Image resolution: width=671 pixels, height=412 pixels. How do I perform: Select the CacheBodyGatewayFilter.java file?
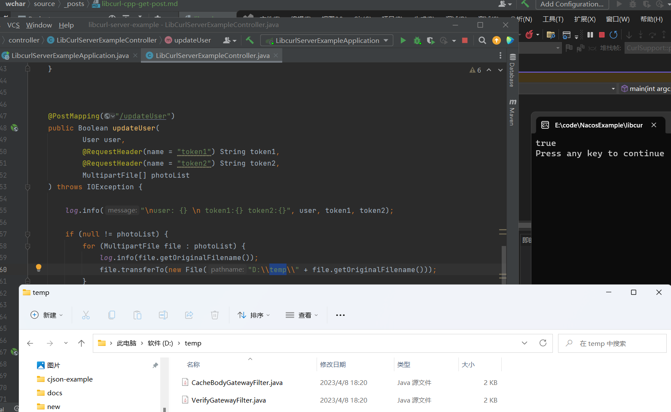[237, 382]
